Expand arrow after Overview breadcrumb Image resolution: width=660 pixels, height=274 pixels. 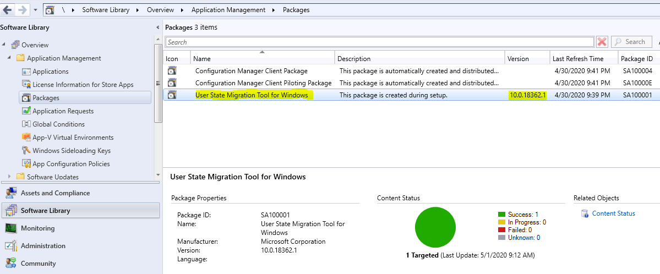click(183, 10)
